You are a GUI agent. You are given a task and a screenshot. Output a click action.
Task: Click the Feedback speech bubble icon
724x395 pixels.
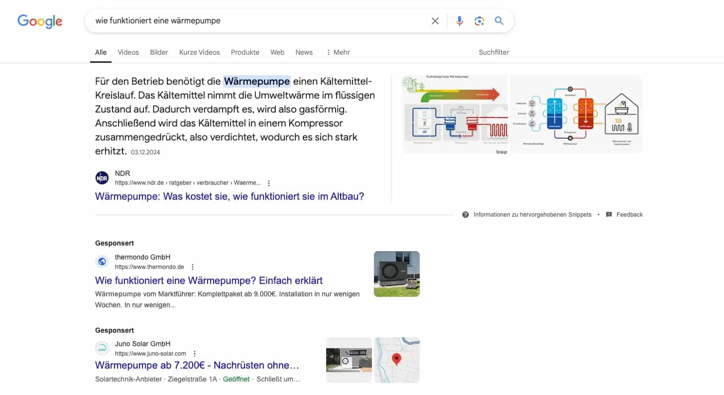(x=609, y=215)
